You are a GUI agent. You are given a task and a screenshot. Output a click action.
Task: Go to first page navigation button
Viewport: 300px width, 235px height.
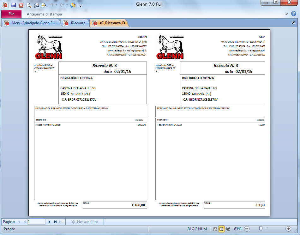pyautogui.click(x=19, y=222)
